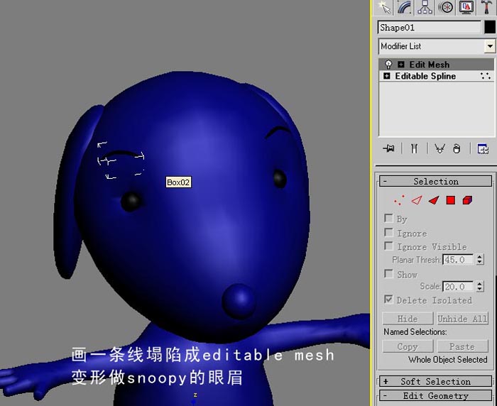Viewport: 497px width, 406px height.
Task: Toggle the Show checkbox
Action: (388, 273)
